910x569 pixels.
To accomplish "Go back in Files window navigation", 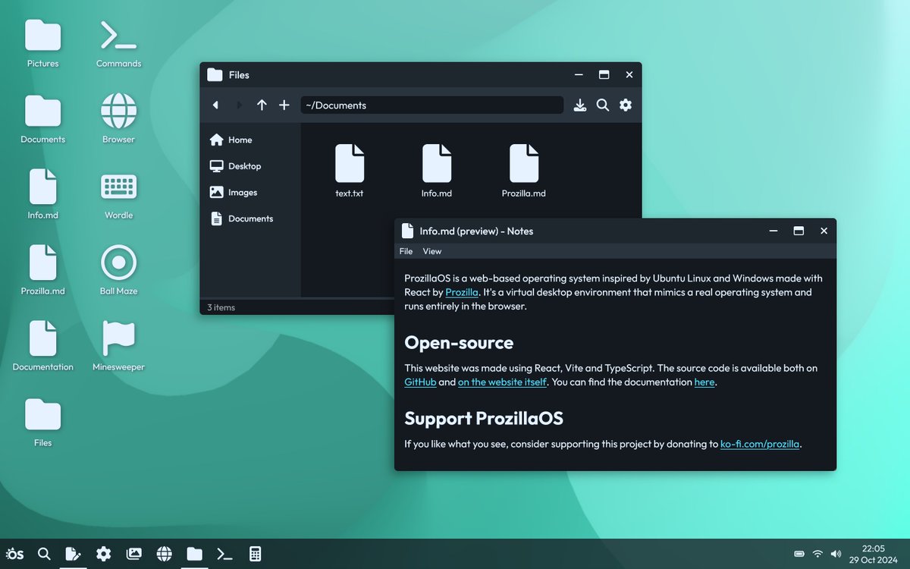I will pos(216,105).
